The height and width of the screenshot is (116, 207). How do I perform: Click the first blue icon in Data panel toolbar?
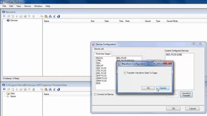[x=4, y=89]
